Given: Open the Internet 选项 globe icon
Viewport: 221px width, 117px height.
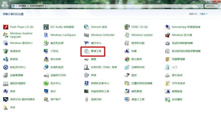Looking at the screenshot, I should pos(86,27).
